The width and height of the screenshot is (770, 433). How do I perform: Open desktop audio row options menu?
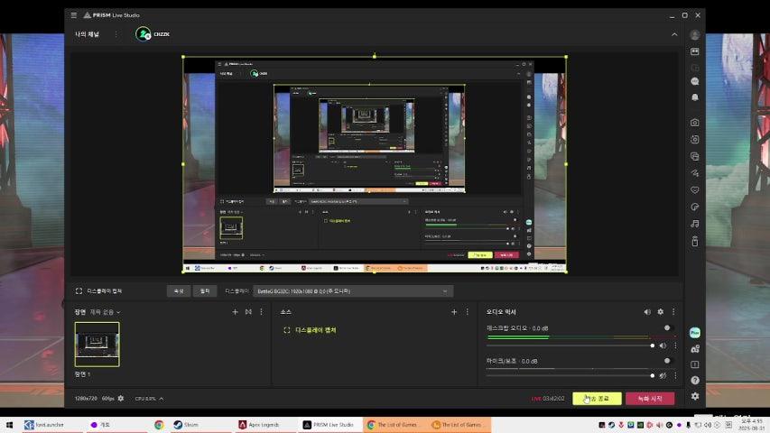click(675, 345)
